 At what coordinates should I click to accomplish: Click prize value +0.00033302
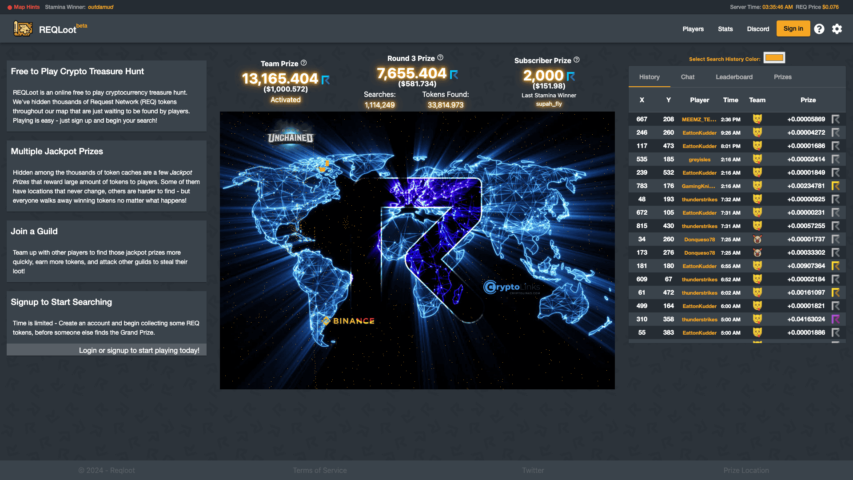tap(806, 252)
